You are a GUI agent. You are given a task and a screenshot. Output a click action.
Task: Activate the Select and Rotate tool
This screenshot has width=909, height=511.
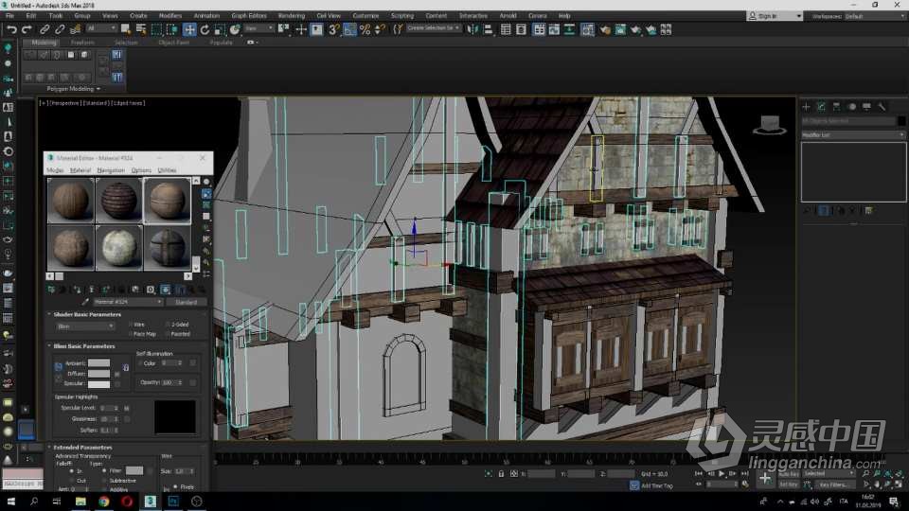tap(205, 29)
